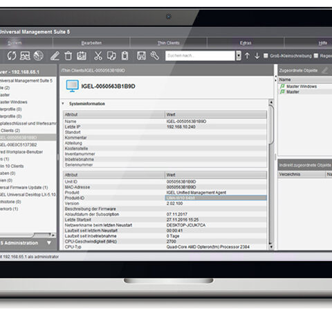Screen dimensions: 332x316
Task: Click the 'IGEL Unified Management Agent' value
Action: [196, 192]
